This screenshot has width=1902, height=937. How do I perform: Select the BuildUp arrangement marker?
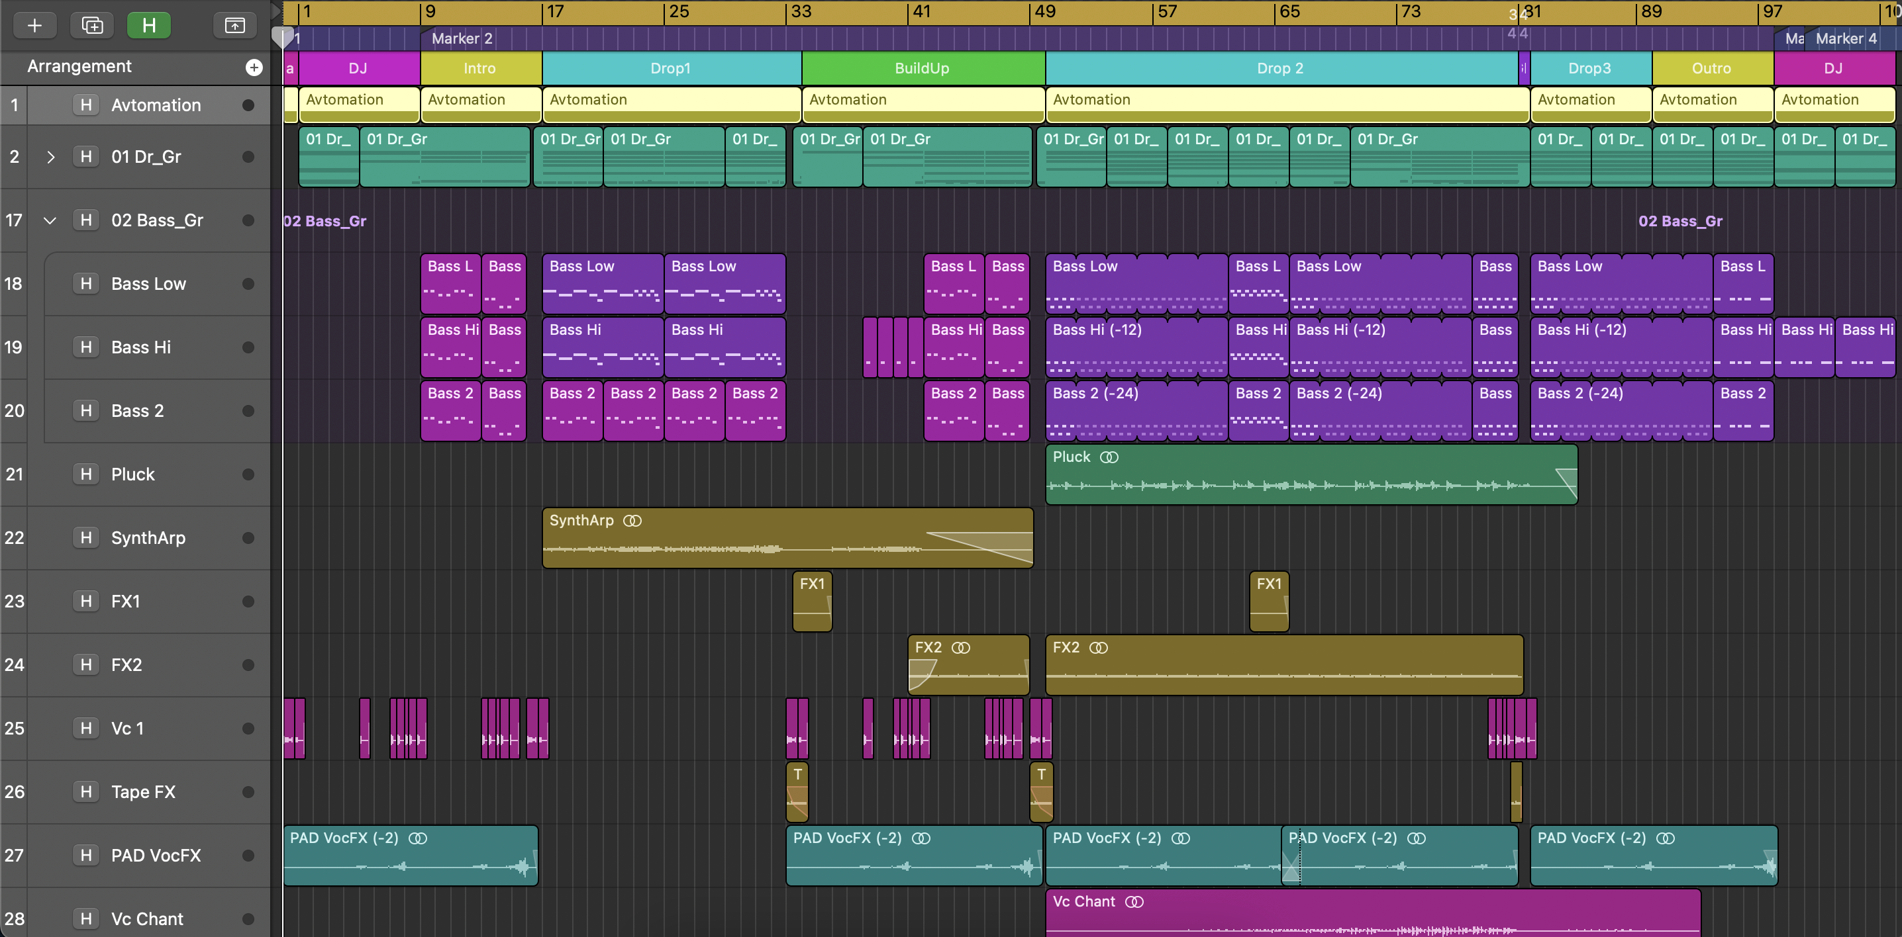923,69
